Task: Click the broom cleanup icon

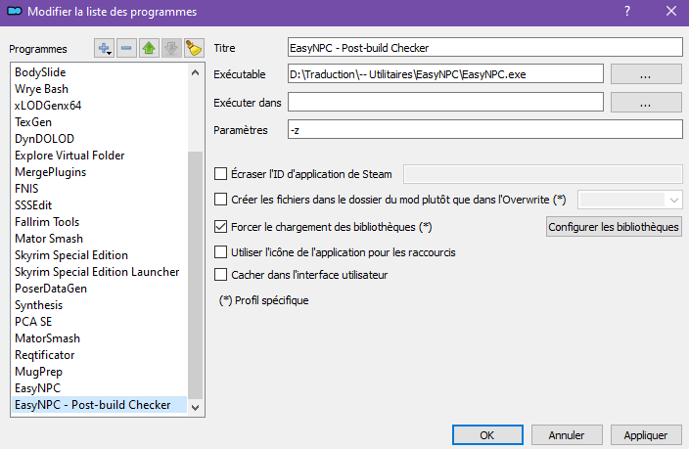Action: coord(193,48)
